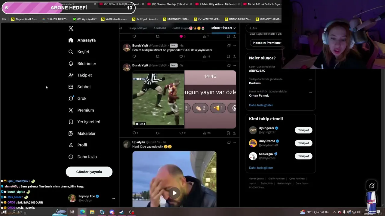Share Burak Yigit's 18.00 text tweet
Viewport: 385px width, 216px height.
234,56
